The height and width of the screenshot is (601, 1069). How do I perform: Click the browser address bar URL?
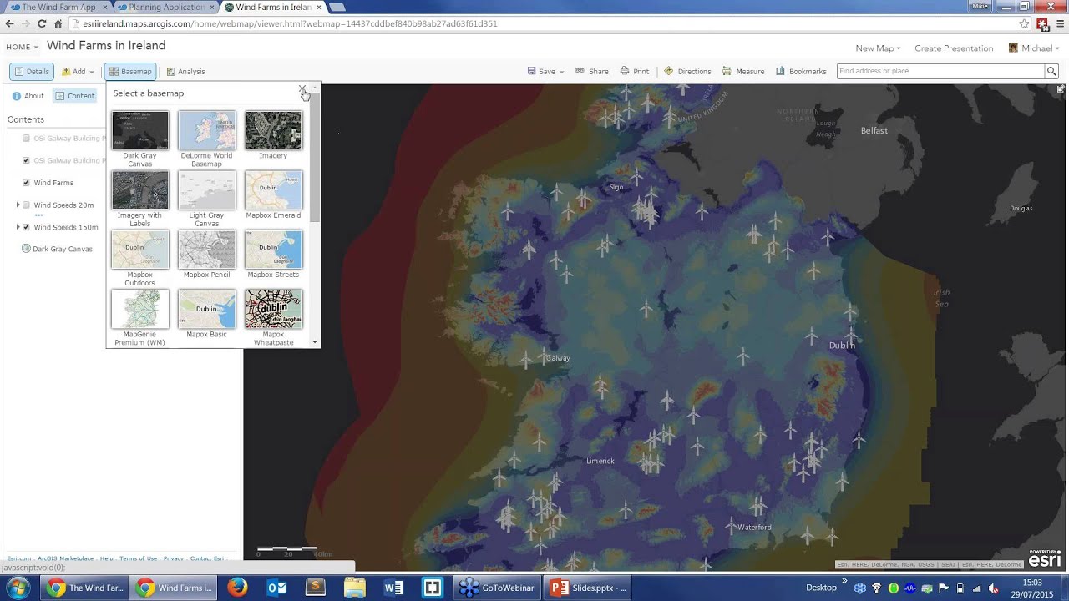289,23
